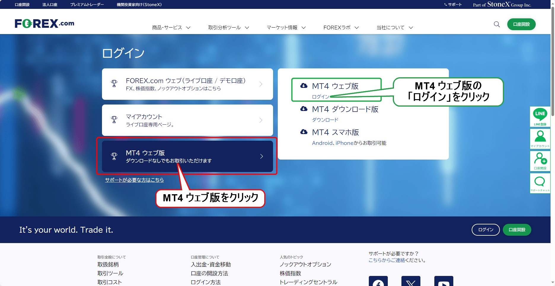This screenshot has width=555, height=286.
Task: Open ログイン方法 footer link
Action: 206,282
